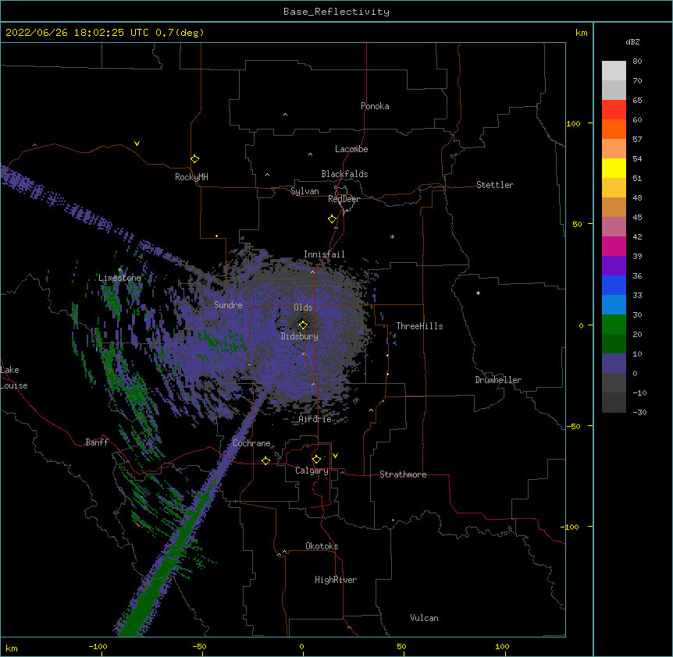Choose the slate purple swatch between 10 and 0

coord(614,364)
